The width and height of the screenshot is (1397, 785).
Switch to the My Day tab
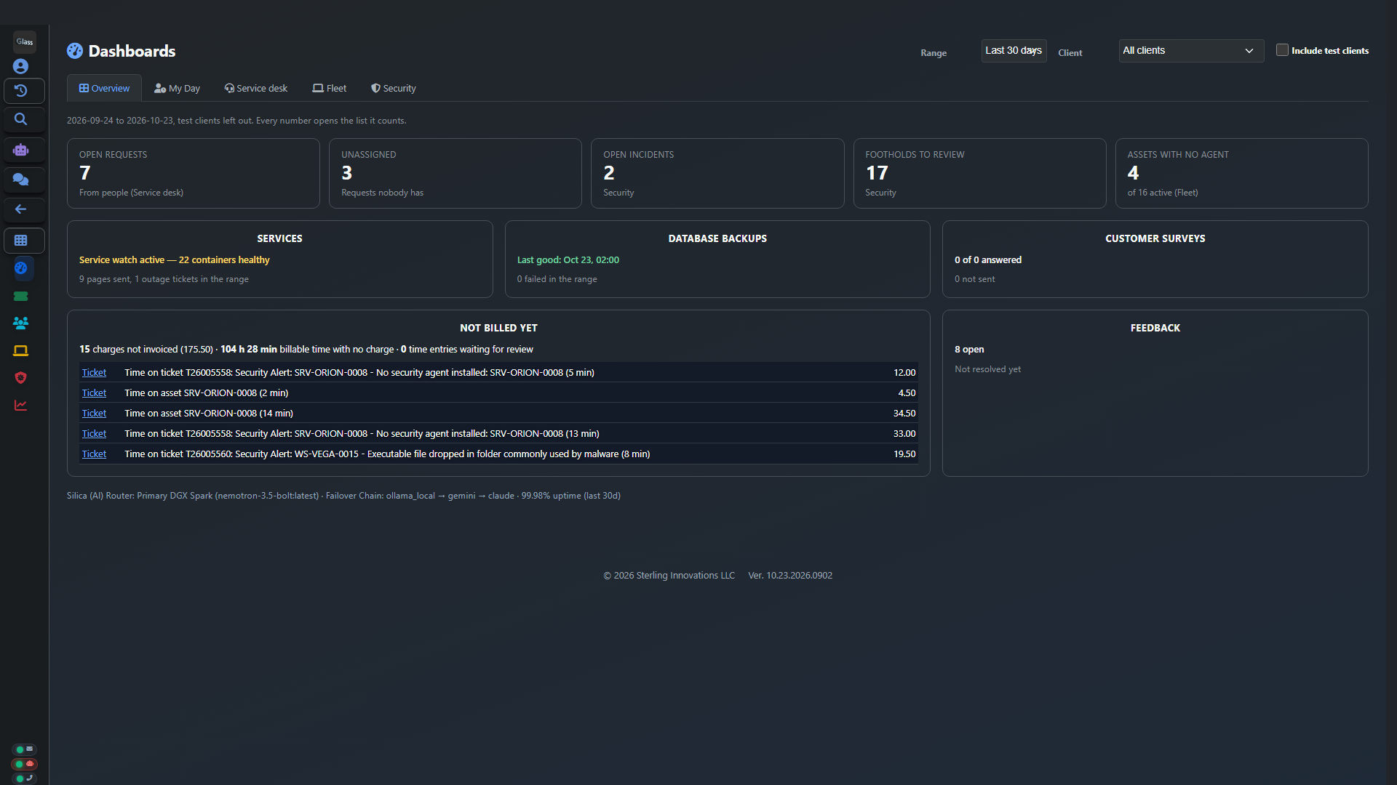pyautogui.click(x=177, y=88)
